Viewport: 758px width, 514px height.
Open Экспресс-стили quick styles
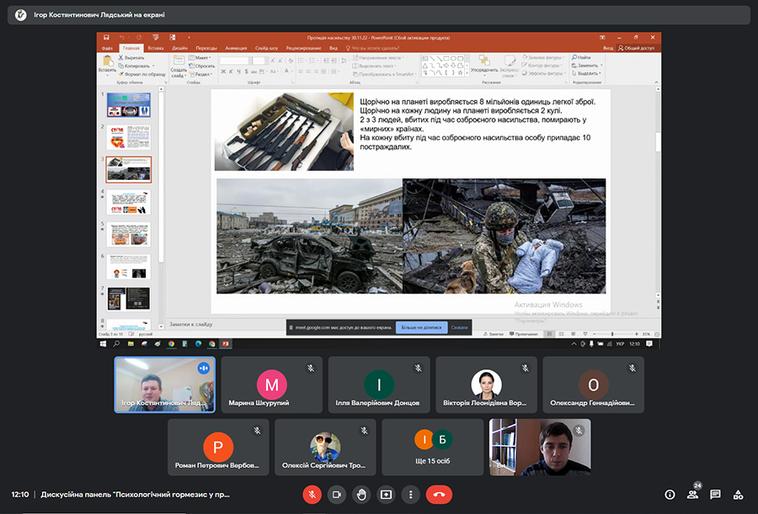click(x=509, y=66)
